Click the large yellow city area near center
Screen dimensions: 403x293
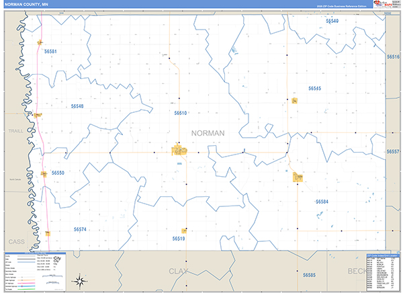(x=179, y=150)
